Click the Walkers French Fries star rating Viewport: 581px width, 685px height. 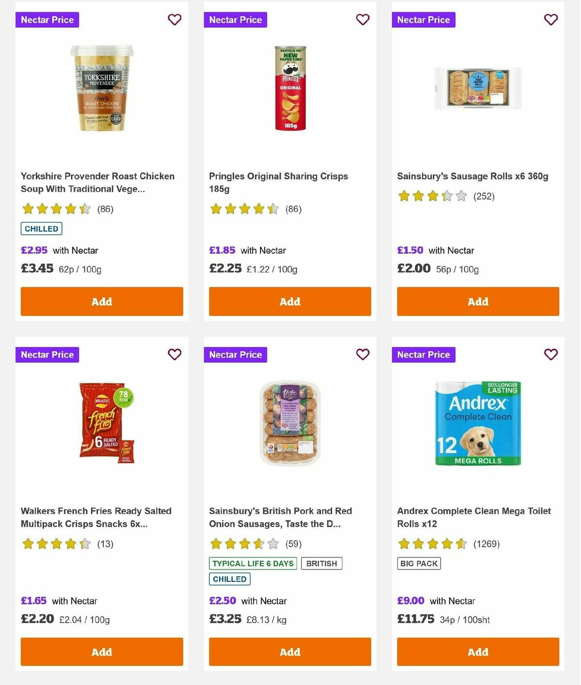[x=56, y=544]
